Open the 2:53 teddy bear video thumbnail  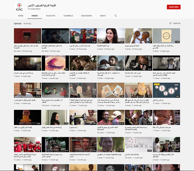click(27, 117)
